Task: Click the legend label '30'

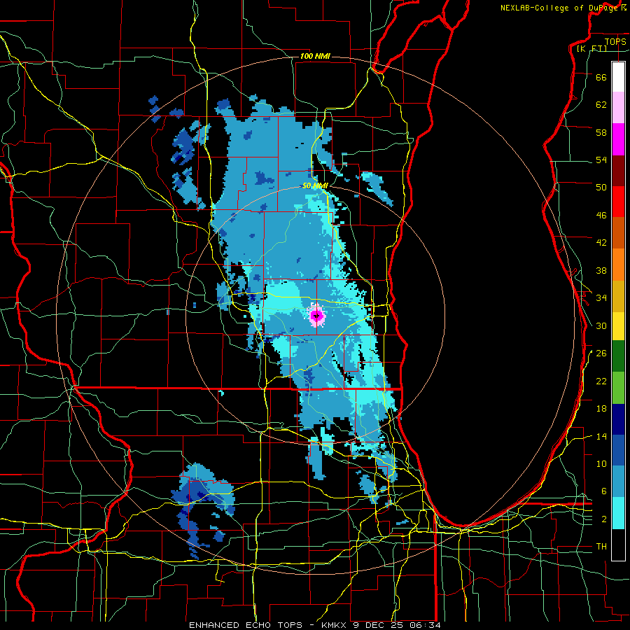Action: (x=601, y=325)
